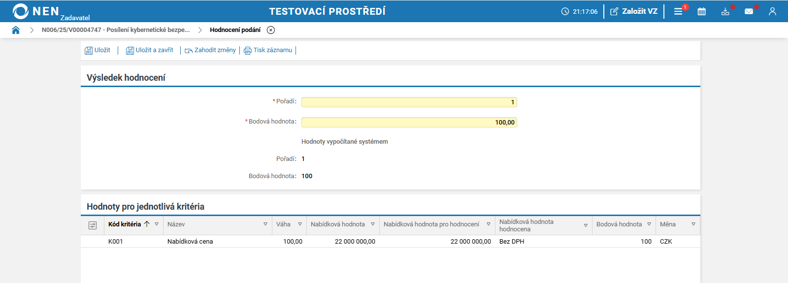Open the N006/25/V00004747 breadcrumb link
The width and height of the screenshot is (788, 283).
click(116, 30)
